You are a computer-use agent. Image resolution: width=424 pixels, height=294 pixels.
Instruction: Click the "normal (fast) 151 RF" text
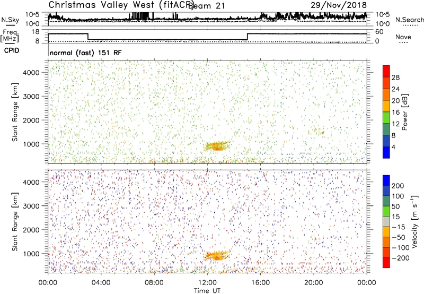tap(86, 53)
